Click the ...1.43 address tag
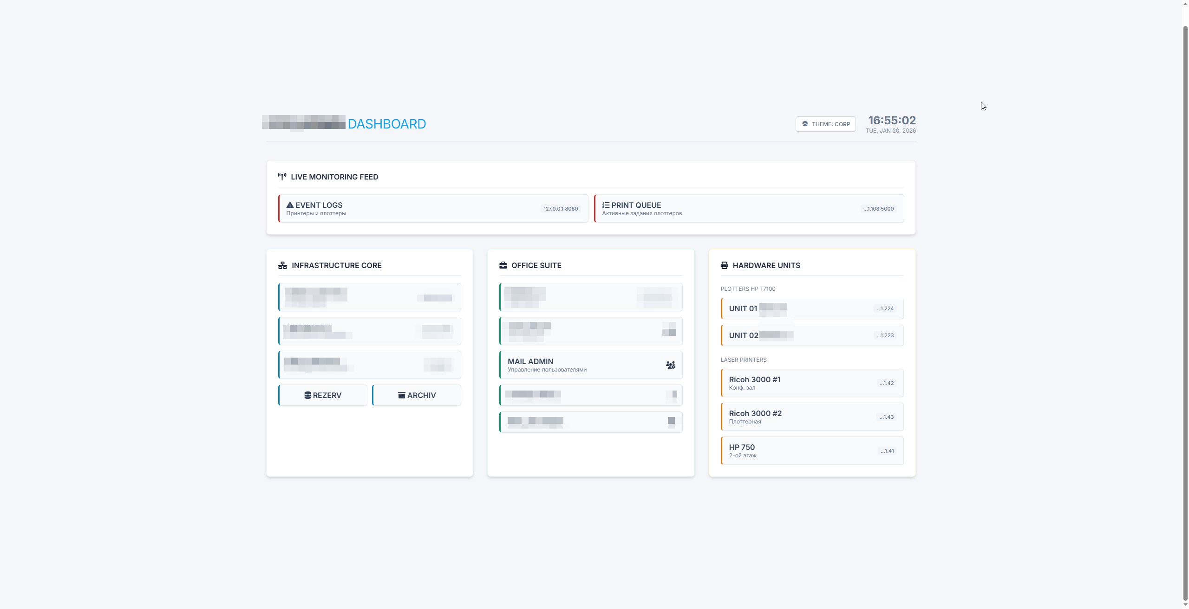1189x609 pixels. [886, 417]
